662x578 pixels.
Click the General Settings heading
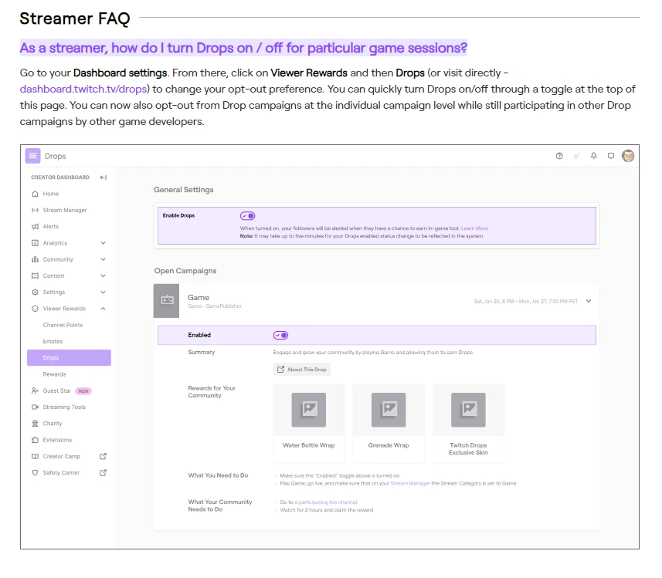coord(184,190)
